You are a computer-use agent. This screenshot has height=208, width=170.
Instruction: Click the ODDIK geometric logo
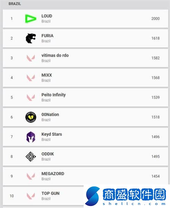point(31,157)
